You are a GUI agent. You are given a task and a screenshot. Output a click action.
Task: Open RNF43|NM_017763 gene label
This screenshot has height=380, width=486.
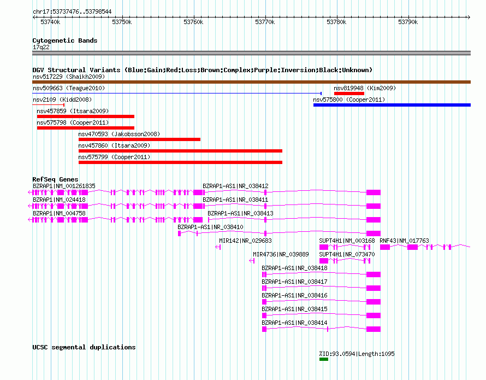405,241
